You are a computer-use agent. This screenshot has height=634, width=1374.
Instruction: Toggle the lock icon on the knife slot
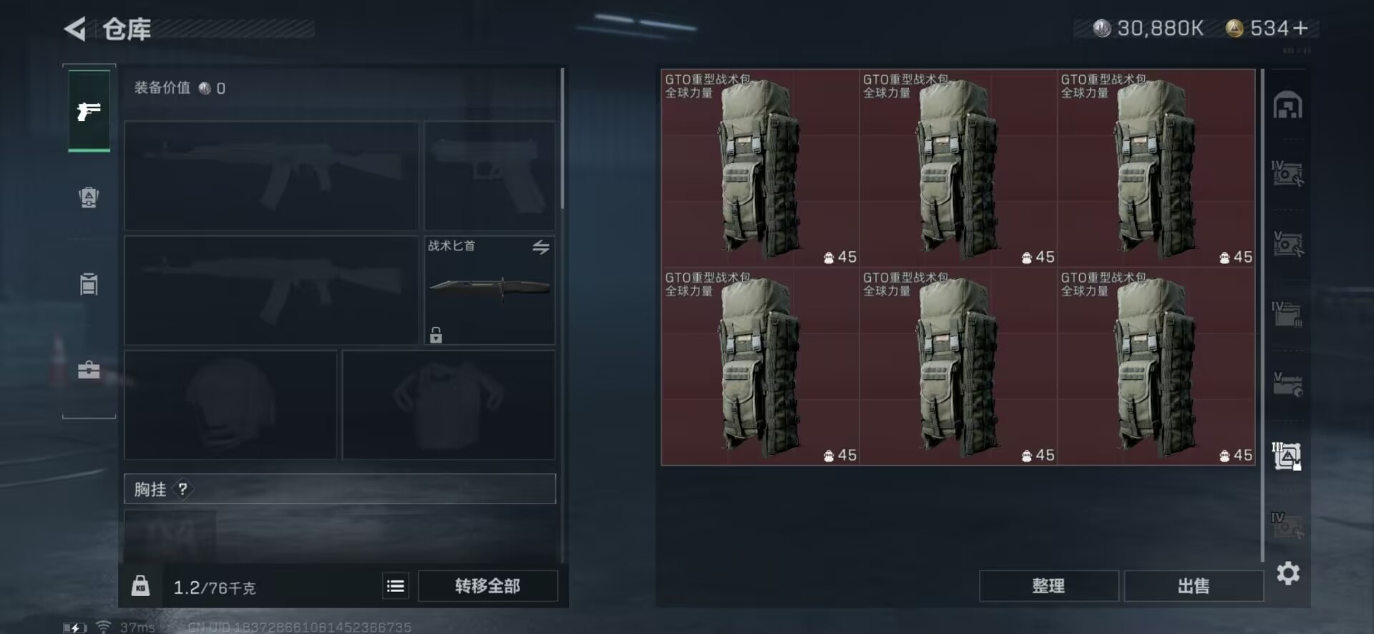pyautogui.click(x=436, y=334)
